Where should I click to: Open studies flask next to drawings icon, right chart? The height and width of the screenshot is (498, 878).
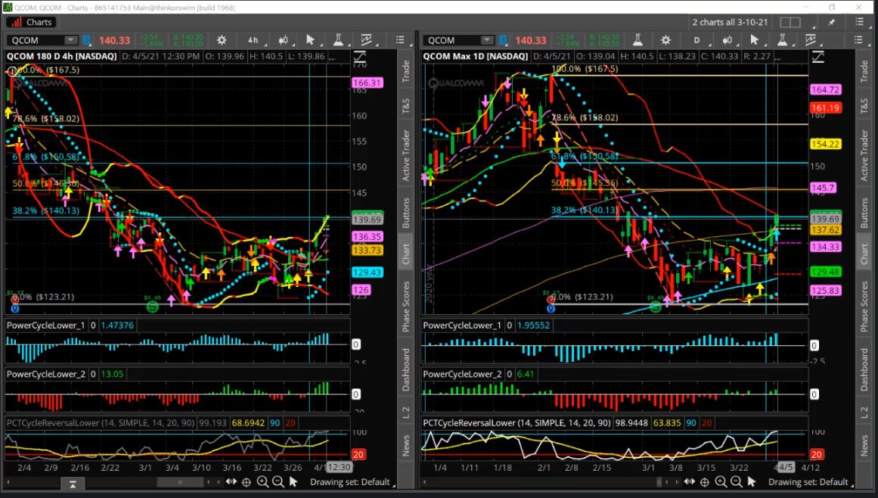(x=782, y=40)
